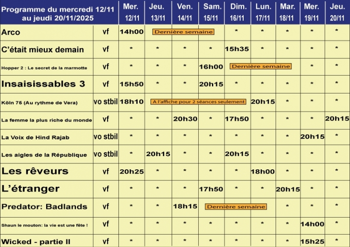The height and width of the screenshot is (247, 350).
Task: Choose the 15h35 screening of C'était mieux demain
Action: pos(237,49)
